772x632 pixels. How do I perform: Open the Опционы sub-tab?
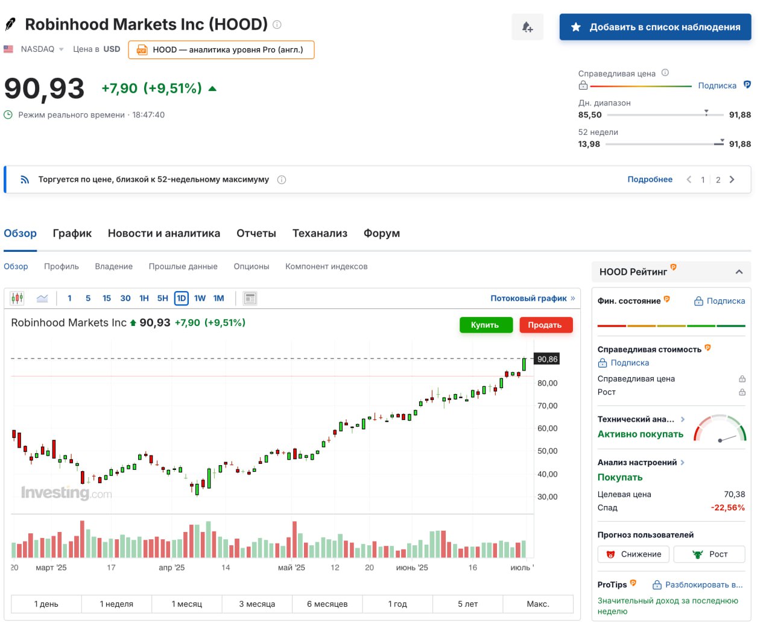click(252, 266)
